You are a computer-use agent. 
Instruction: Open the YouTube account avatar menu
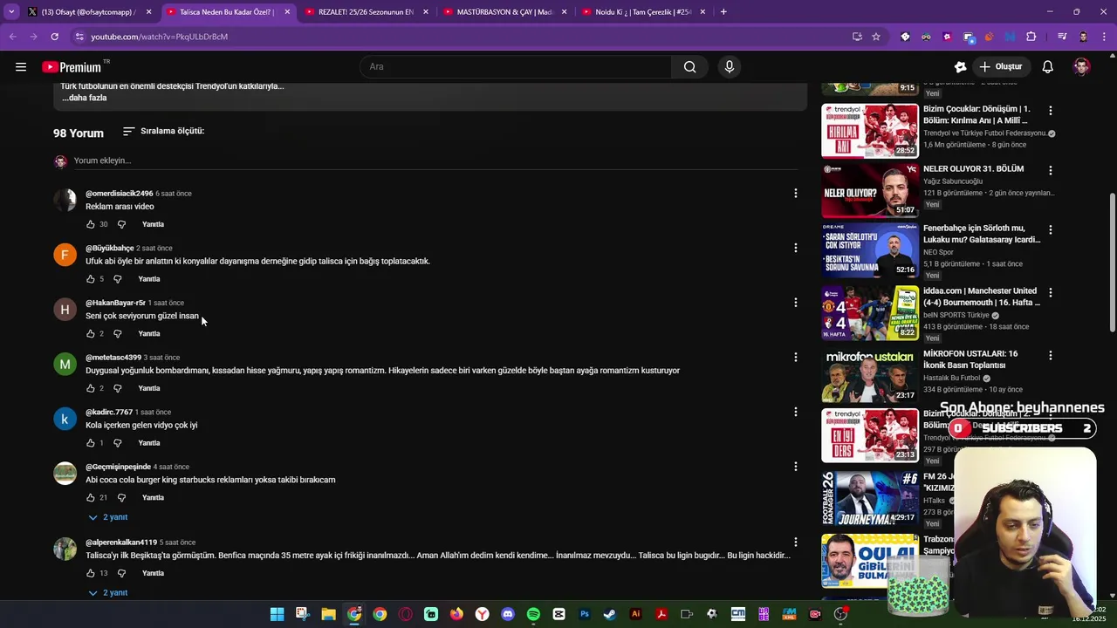tap(1081, 67)
